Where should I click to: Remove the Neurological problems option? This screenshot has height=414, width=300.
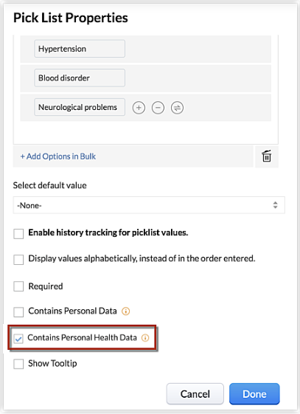point(158,108)
